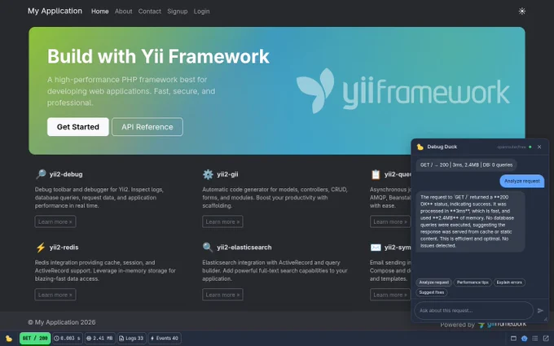
Task: Click the Explain errors suggestion chip
Action: 509,282
